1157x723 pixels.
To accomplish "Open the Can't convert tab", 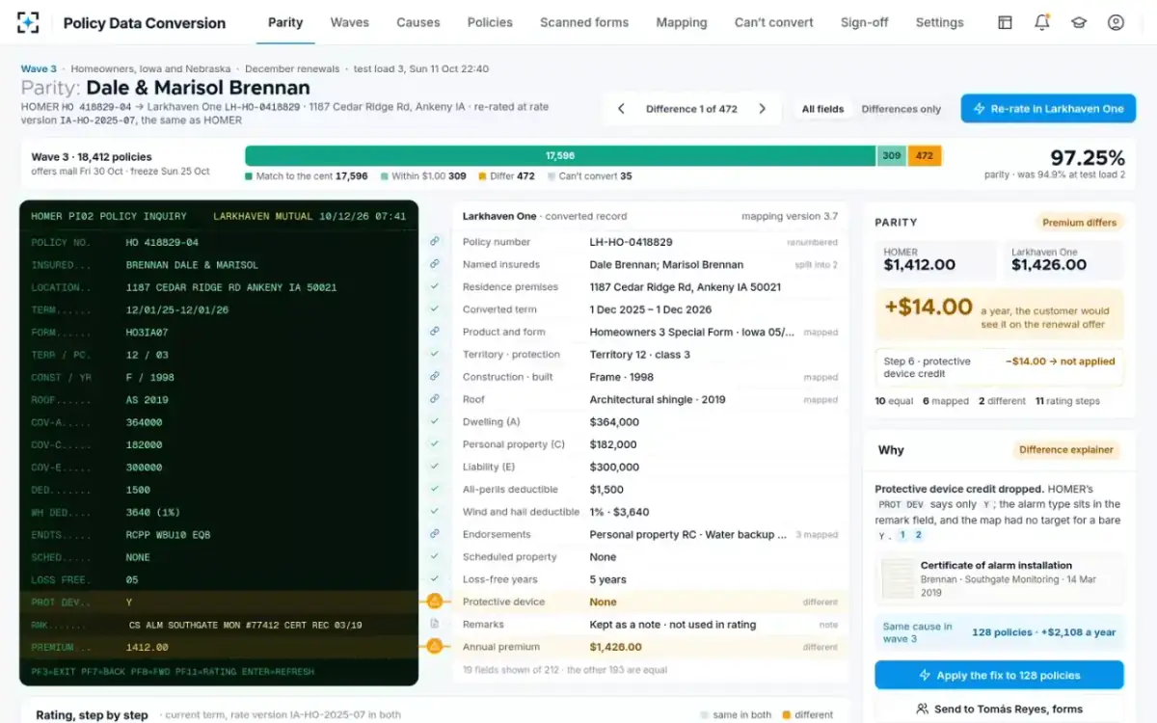I will pyautogui.click(x=773, y=22).
